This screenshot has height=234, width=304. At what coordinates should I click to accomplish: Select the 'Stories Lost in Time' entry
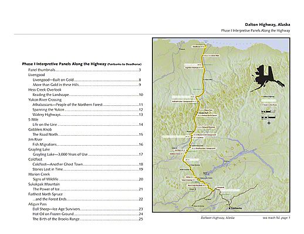(x=88, y=169)
